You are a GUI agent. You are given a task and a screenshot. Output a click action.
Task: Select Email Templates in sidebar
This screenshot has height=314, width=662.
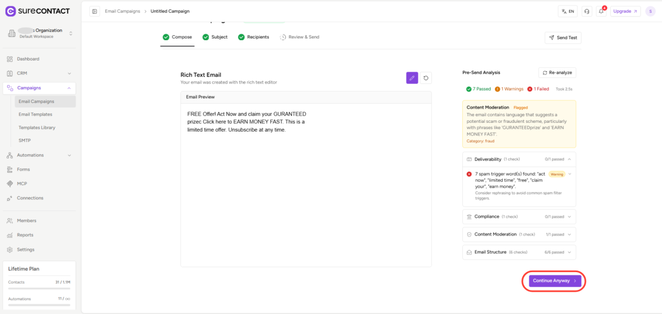35,114
